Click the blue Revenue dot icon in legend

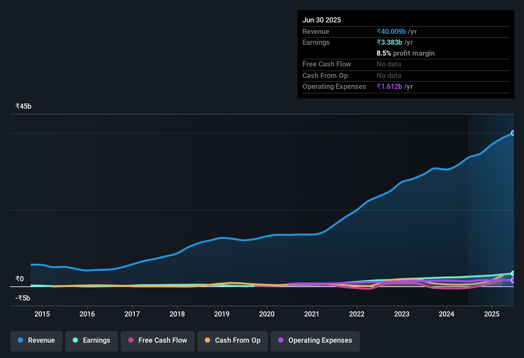(x=20, y=340)
